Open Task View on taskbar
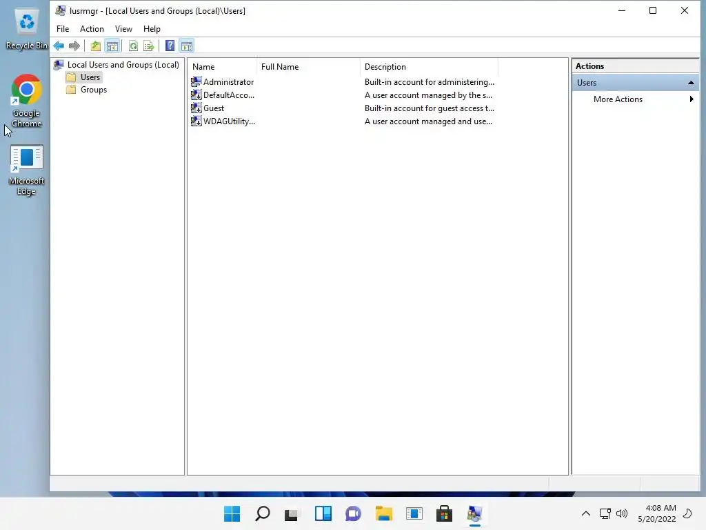This screenshot has height=530, width=706. click(292, 513)
